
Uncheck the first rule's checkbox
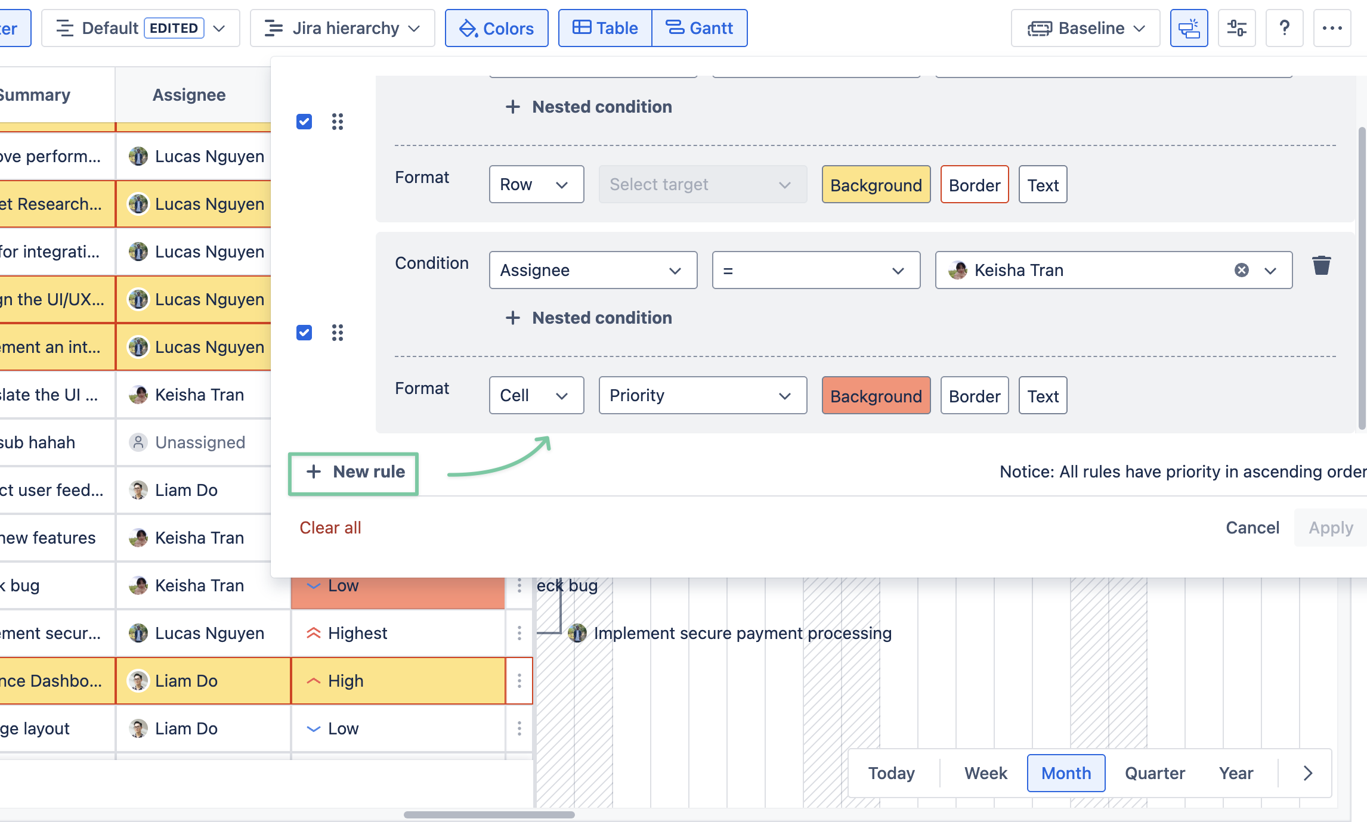pyautogui.click(x=304, y=122)
